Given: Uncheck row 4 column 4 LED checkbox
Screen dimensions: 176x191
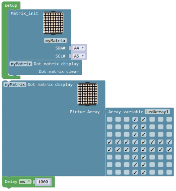Looking at the screenshot, I should point(135,142).
